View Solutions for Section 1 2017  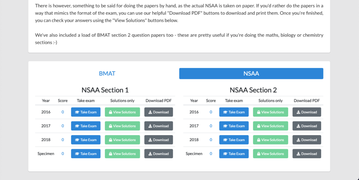tap(122, 126)
